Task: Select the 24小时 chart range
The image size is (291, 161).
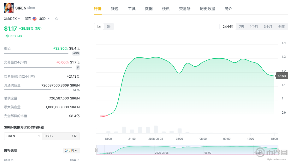Action: click(x=228, y=27)
